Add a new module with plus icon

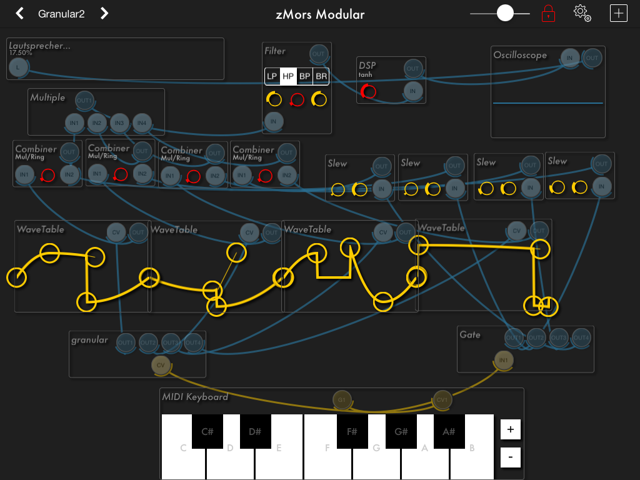[x=618, y=13]
